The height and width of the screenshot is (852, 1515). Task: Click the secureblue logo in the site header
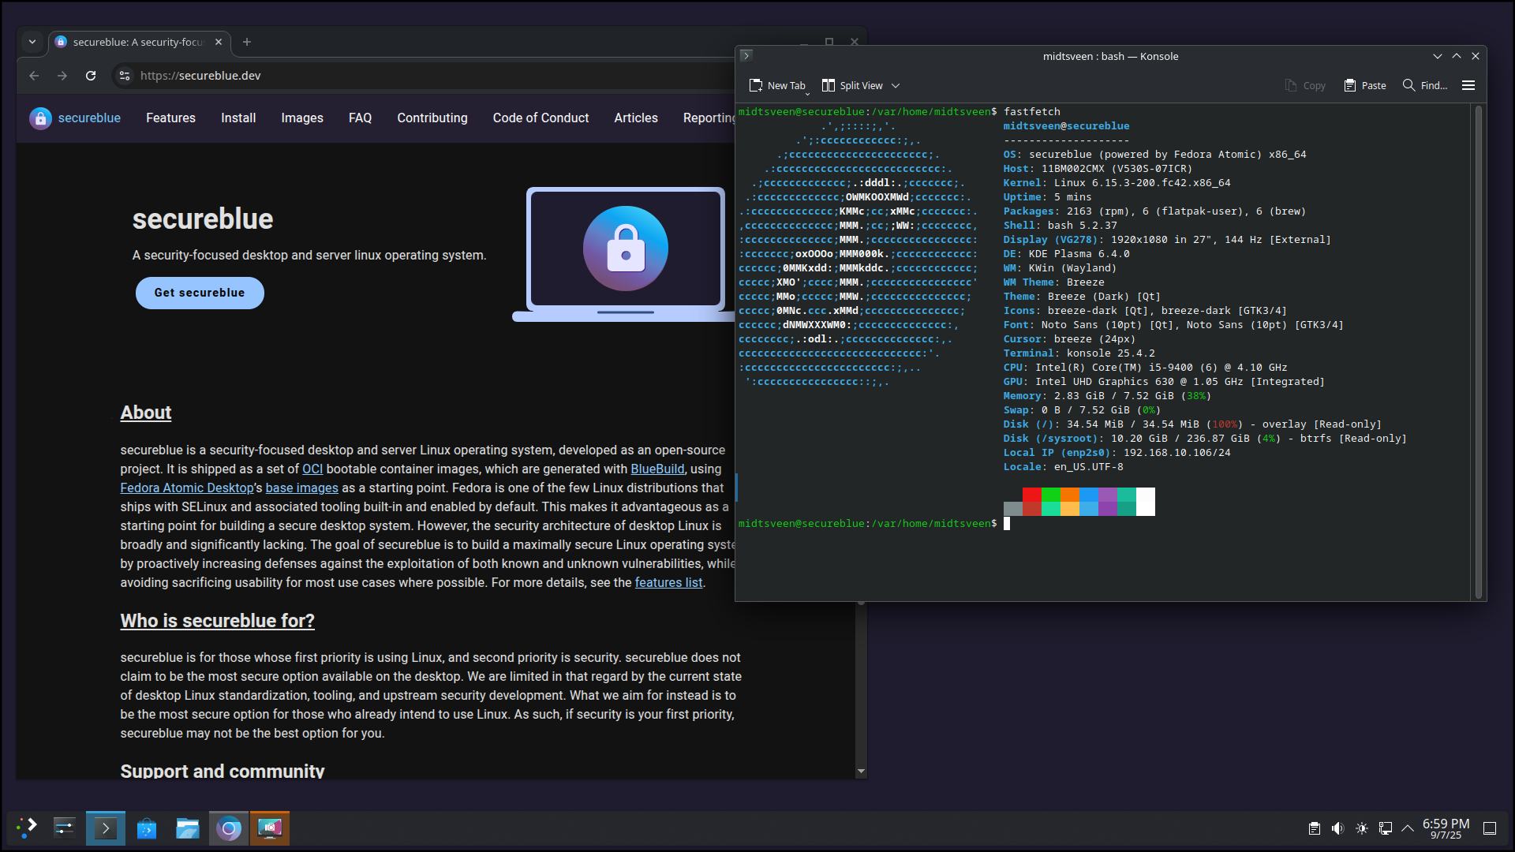75,118
